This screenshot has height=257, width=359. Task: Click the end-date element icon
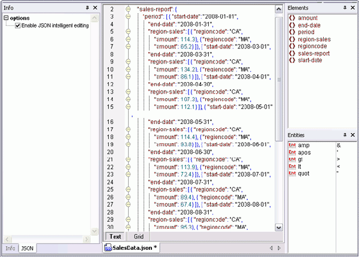pos(292,25)
